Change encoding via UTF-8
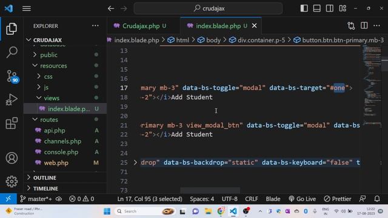 pos(229,199)
